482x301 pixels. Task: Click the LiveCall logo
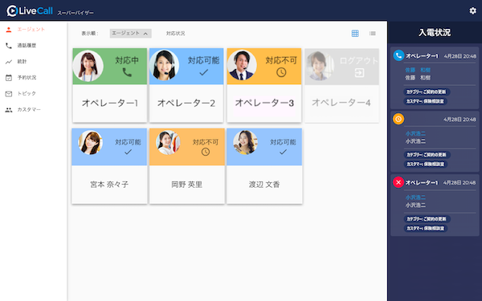click(x=30, y=10)
